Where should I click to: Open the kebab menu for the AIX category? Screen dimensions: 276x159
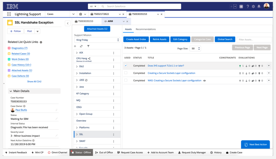114,53
